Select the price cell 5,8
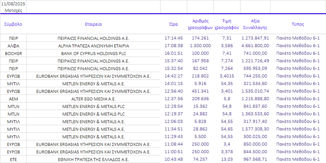 (227, 99)
